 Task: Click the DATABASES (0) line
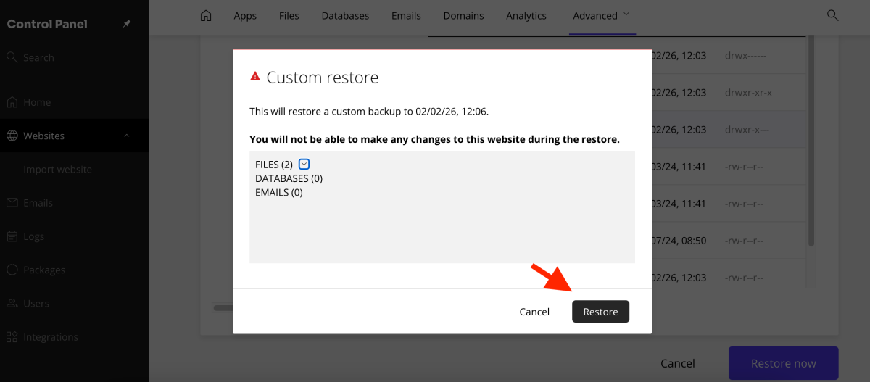click(289, 178)
